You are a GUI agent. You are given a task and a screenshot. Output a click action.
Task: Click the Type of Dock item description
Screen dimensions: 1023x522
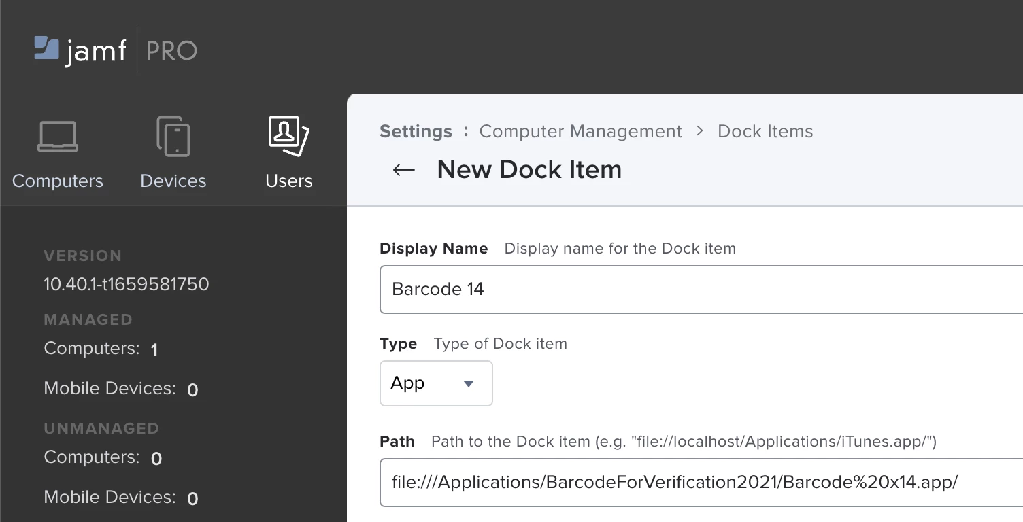[501, 344]
